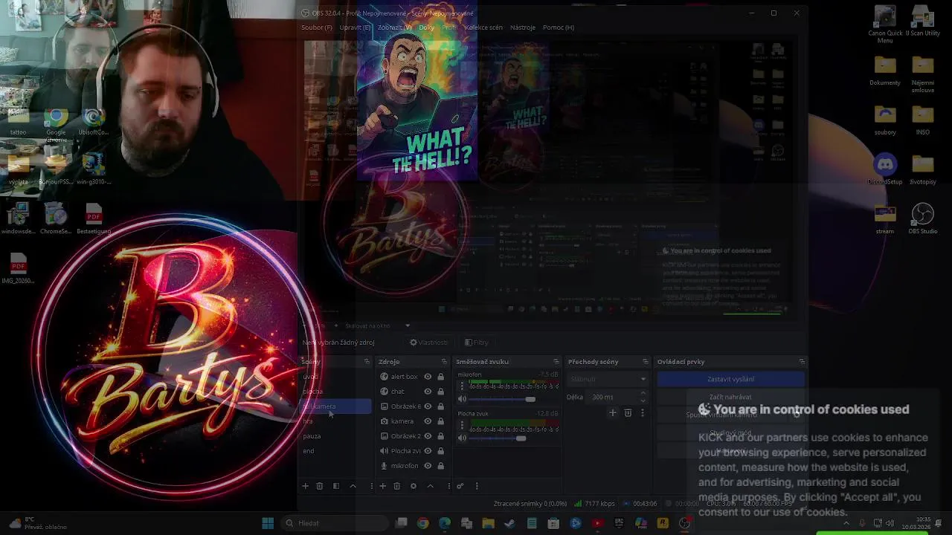The width and height of the screenshot is (952, 535).
Task: Remove scene transition with trash icon
Action: point(628,413)
